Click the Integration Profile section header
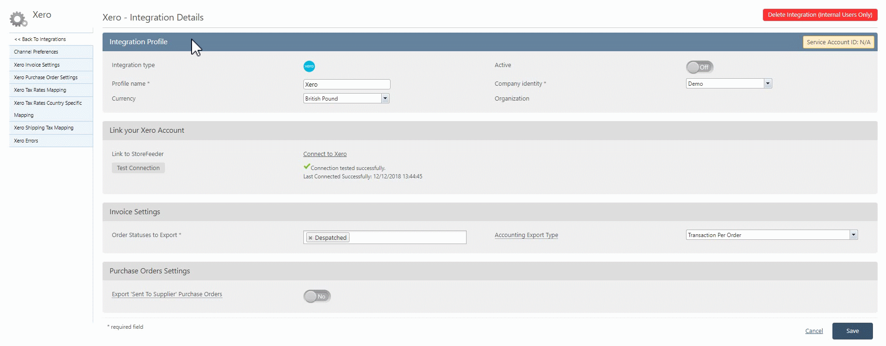886x346 pixels. point(490,42)
